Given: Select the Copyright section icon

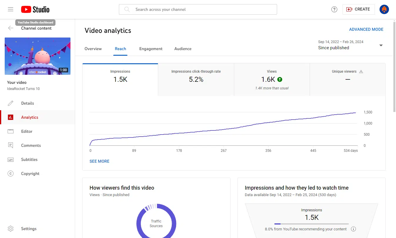Looking at the screenshot, I should (11, 174).
